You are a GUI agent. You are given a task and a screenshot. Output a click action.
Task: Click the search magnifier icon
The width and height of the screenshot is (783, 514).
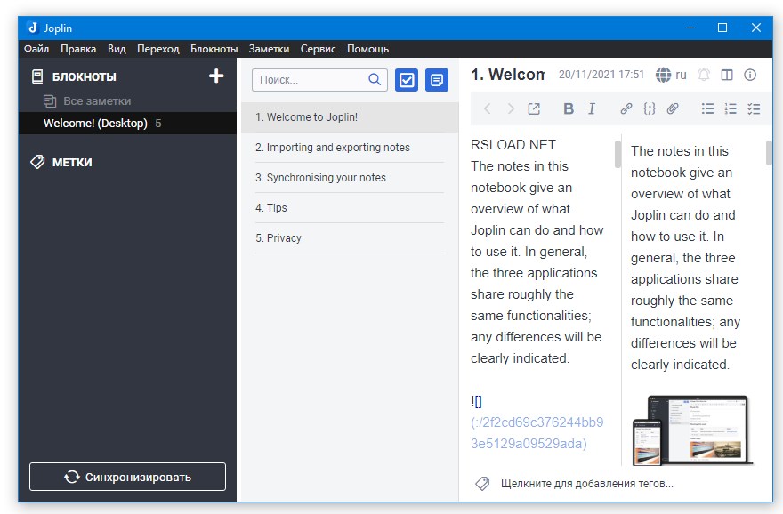(375, 79)
